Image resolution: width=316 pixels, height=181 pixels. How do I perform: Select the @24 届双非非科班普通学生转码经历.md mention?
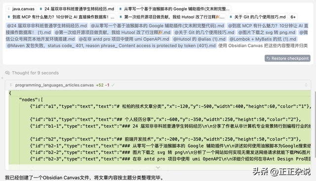click(47, 26)
